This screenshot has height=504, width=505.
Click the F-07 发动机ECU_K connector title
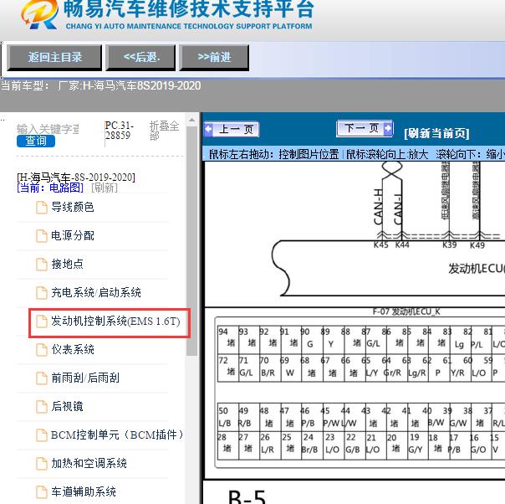pyautogui.click(x=406, y=311)
